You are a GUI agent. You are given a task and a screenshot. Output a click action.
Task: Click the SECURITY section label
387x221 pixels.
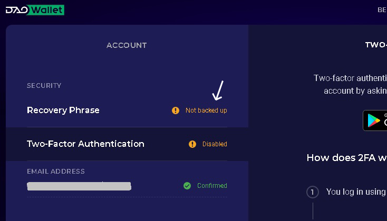[x=44, y=85]
